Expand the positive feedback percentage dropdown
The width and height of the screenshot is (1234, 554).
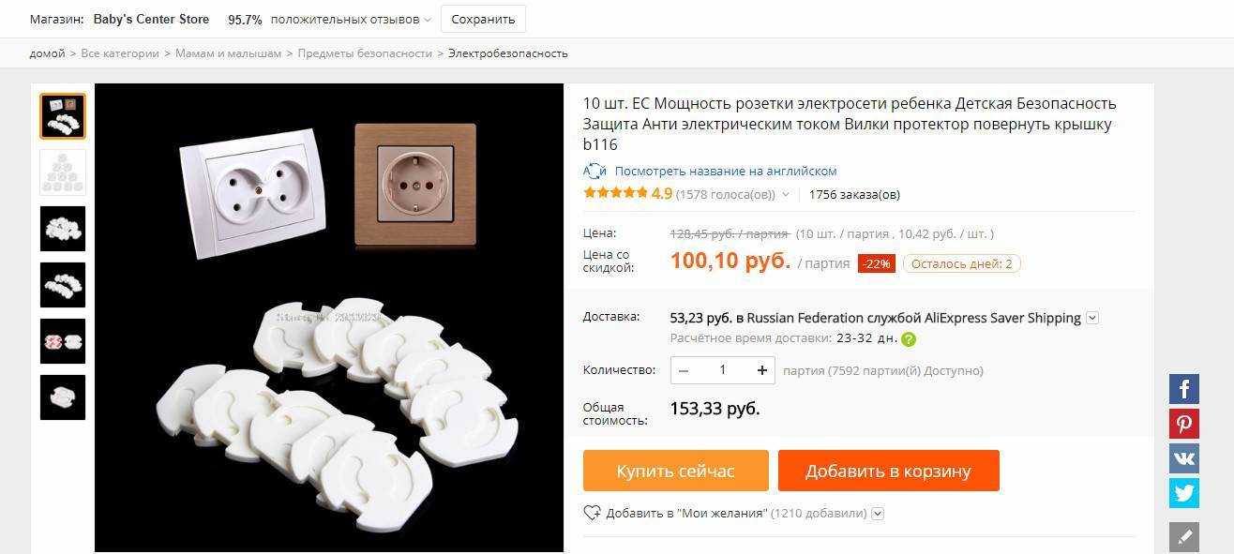click(428, 20)
